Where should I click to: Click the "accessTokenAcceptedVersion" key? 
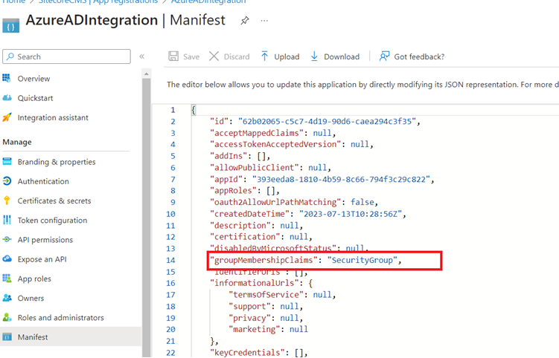275,144
